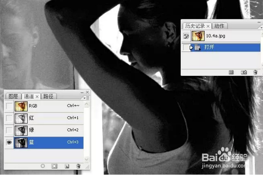263x175 pixels.
Task: Click the RGB channel thumbnail
Action: [21, 106]
